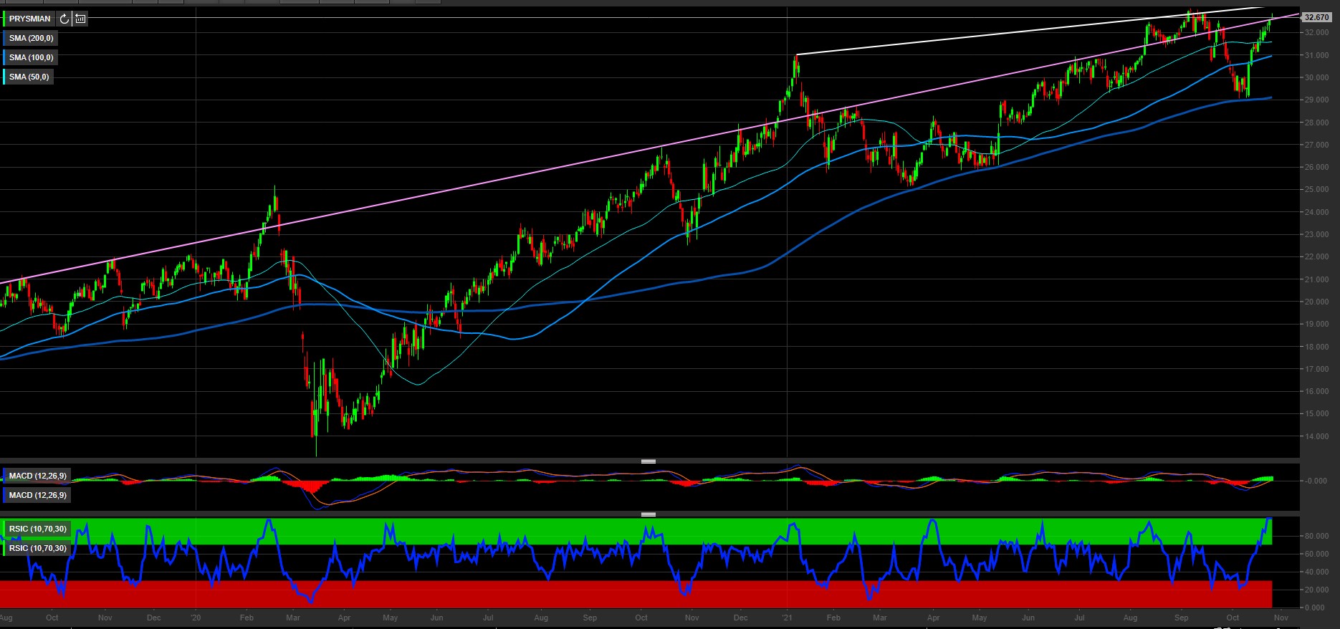
Task: Click the 32.000 price axis label
Action: [x=1317, y=33]
